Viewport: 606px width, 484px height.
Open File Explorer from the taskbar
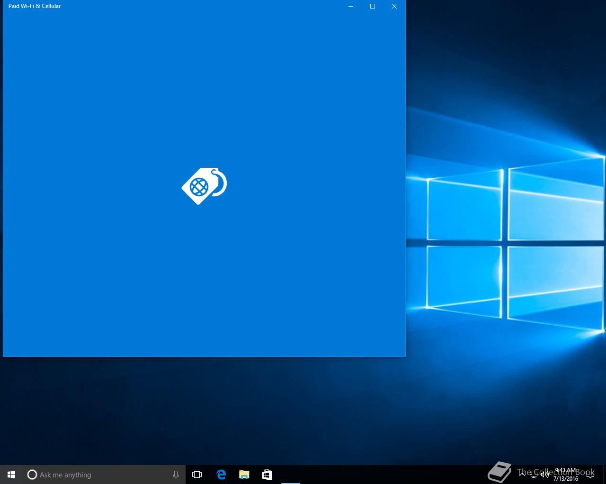(x=244, y=475)
